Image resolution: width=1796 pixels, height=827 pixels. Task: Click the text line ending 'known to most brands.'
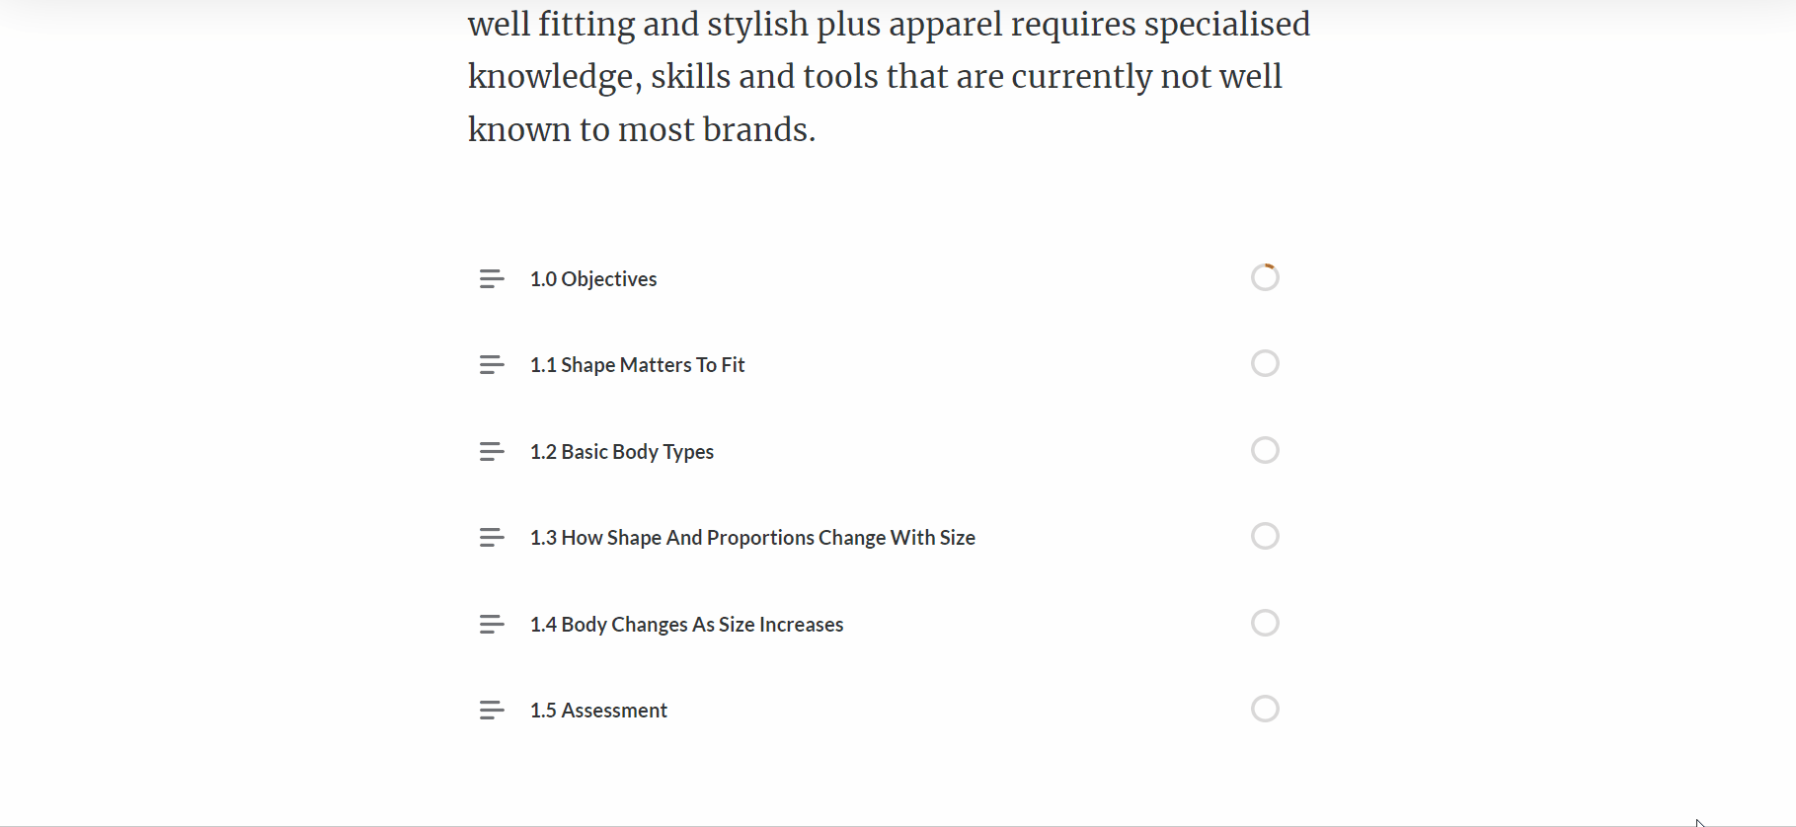(642, 129)
